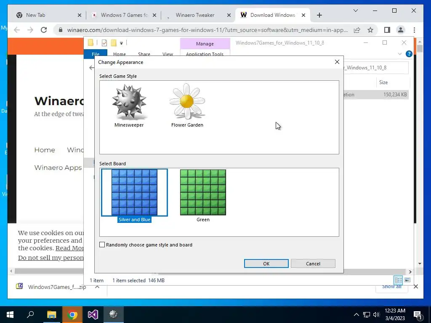Expand options for downloaded Windows7Games zip
Image resolution: width=431 pixels, height=323 pixels.
click(x=97, y=287)
